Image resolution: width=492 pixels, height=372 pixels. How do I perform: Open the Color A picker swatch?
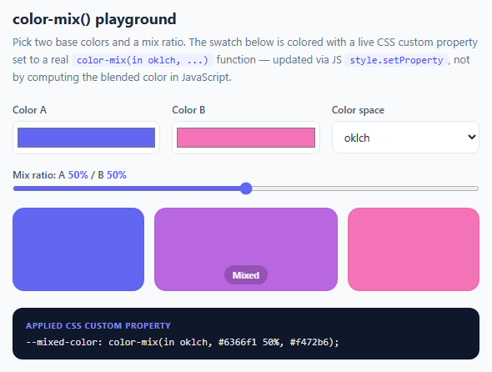click(x=86, y=138)
